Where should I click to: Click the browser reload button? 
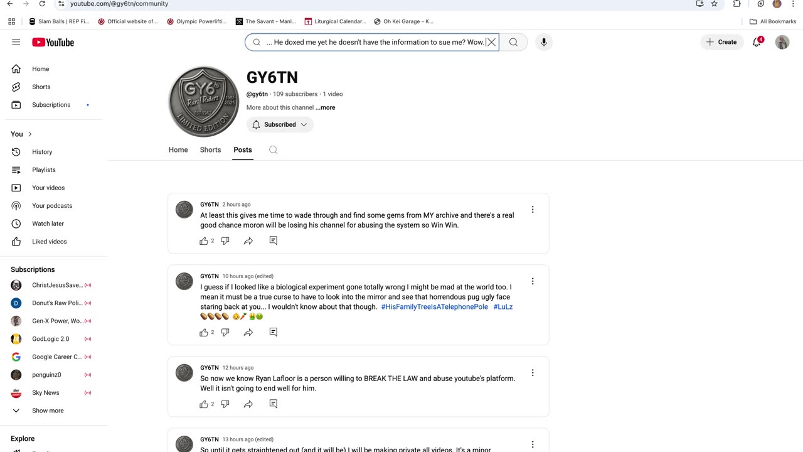click(x=42, y=4)
